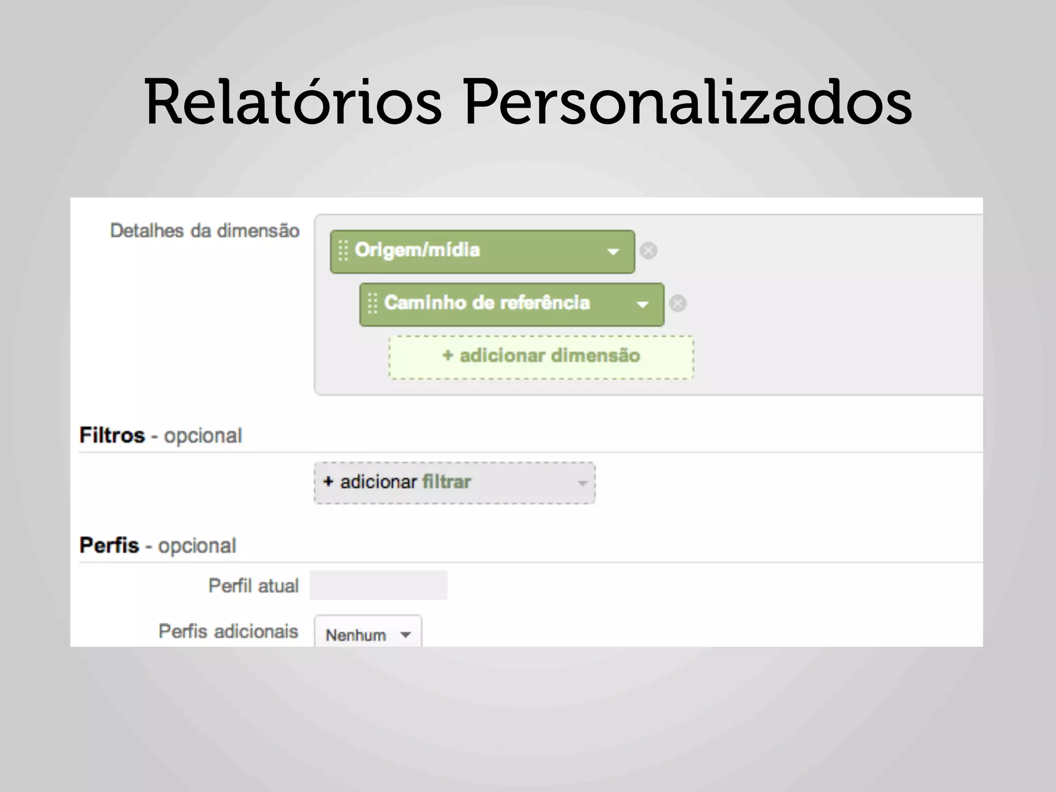Remove the Origem/mídia dimension with its x icon
Image resolution: width=1056 pixels, height=792 pixels.
point(648,251)
